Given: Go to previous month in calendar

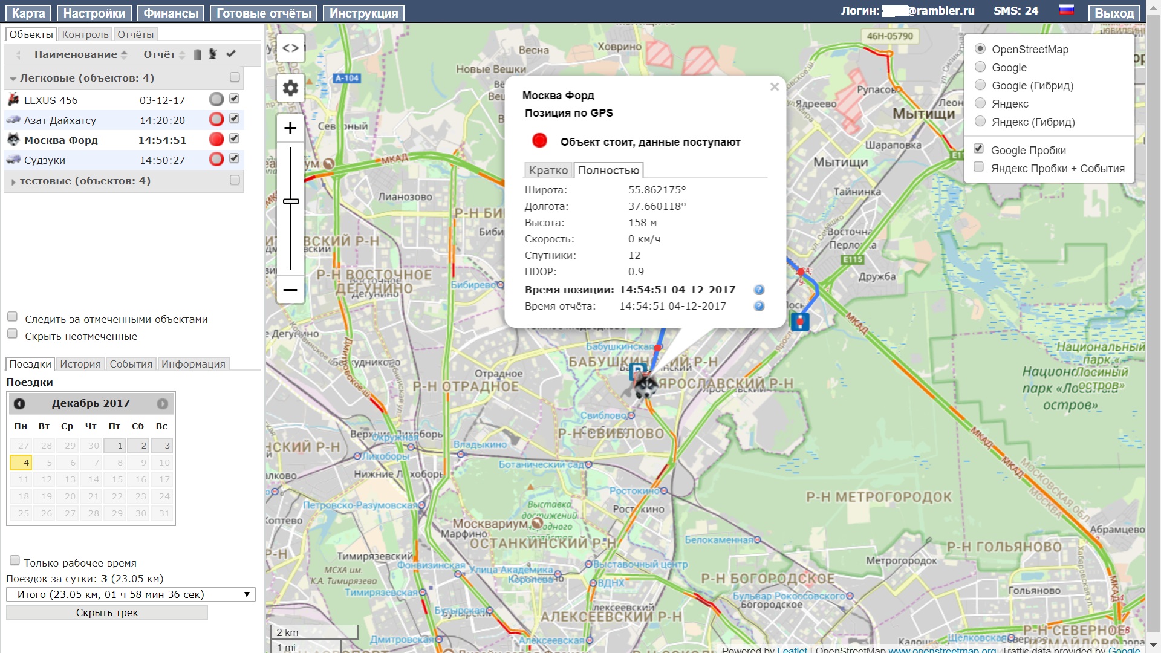Looking at the screenshot, I should [x=19, y=404].
